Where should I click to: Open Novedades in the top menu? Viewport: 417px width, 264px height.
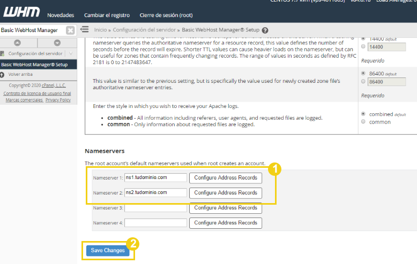click(61, 15)
